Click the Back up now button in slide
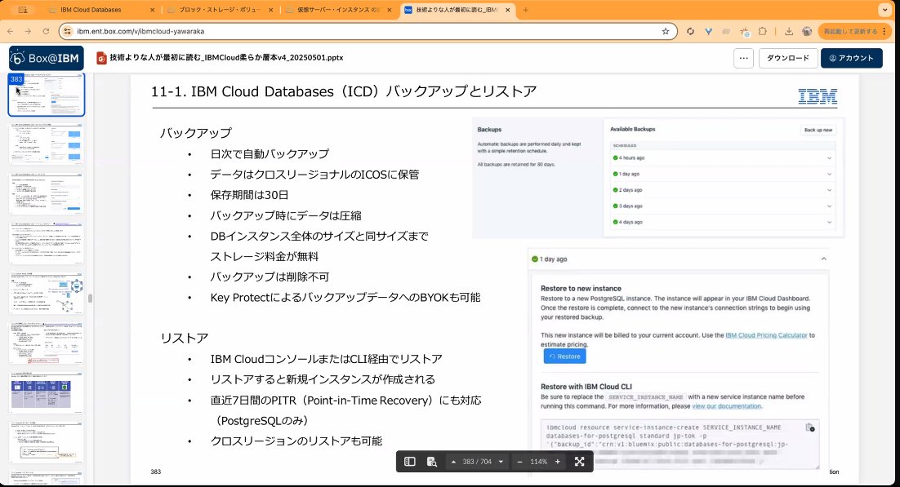900x487 pixels. 818,131
